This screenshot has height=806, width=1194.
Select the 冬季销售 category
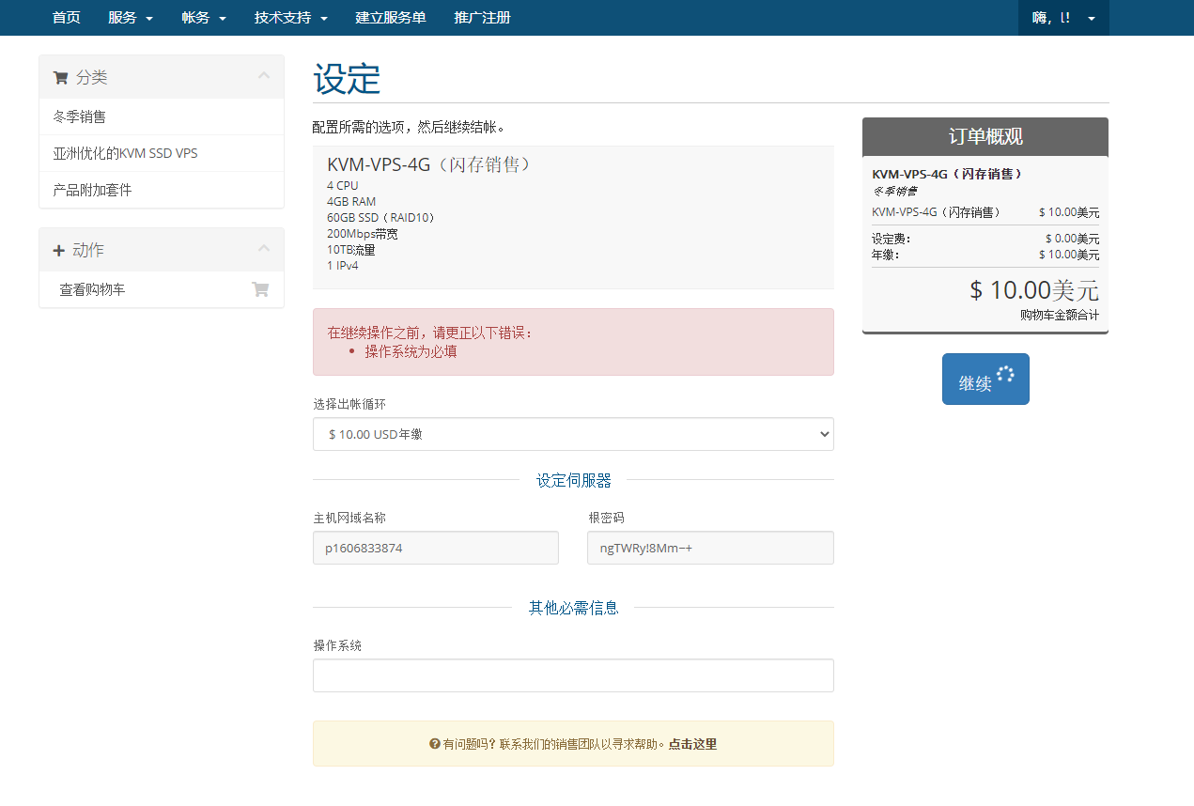point(80,116)
